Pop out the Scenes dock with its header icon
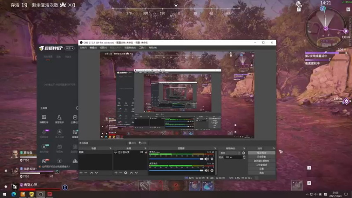Screen dimensions: 352x198 [x=110, y=148]
